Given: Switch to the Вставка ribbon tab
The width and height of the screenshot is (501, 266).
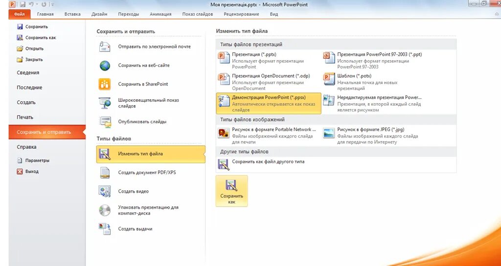Looking at the screenshot, I should click(72, 14).
